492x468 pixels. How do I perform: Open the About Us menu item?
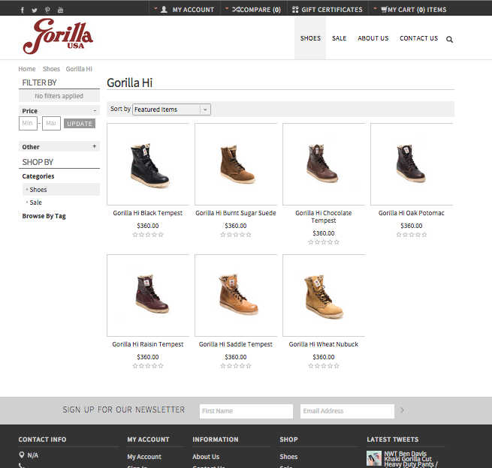click(x=373, y=38)
